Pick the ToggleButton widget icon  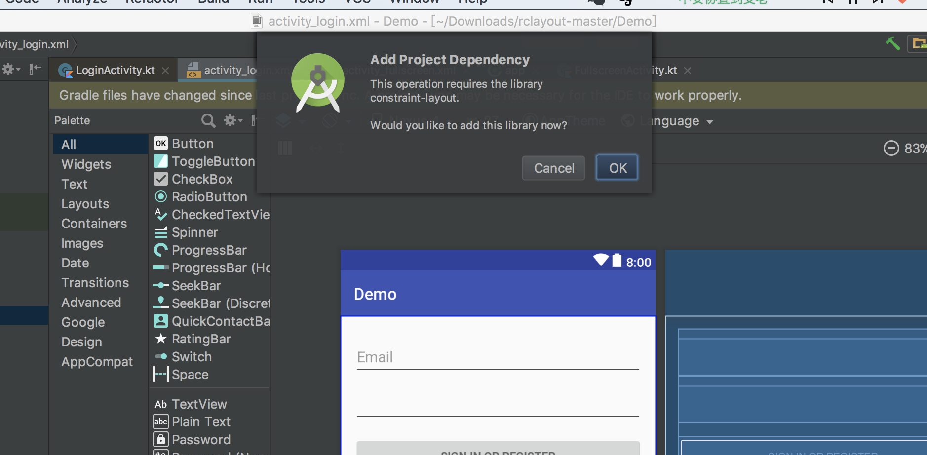pyautogui.click(x=161, y=161)
